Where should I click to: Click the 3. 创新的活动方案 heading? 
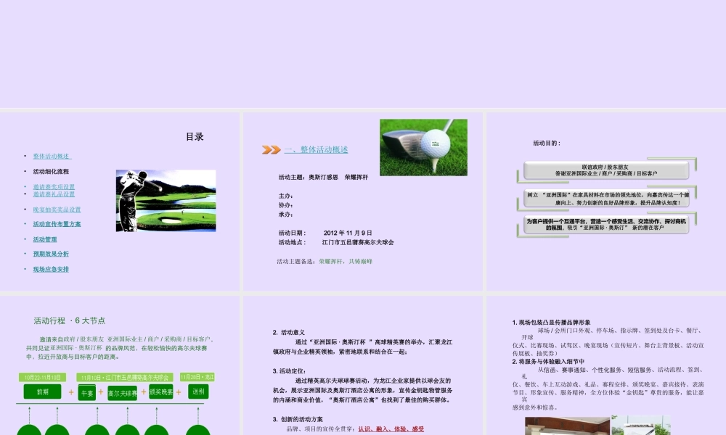(x=298, y=419)
